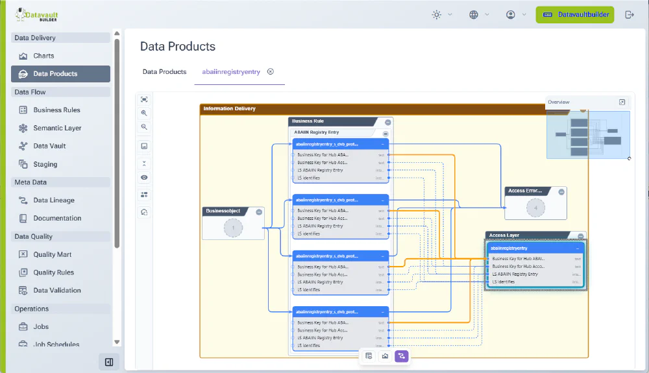
Task: Close the Overview minimap panel
Action: pos(622,102)
